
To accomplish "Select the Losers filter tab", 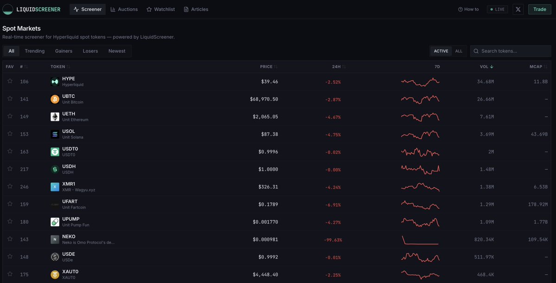I will (90, 51).
